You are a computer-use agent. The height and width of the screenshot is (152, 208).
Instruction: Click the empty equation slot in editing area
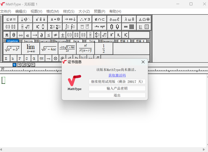click(x=3, y=80)
